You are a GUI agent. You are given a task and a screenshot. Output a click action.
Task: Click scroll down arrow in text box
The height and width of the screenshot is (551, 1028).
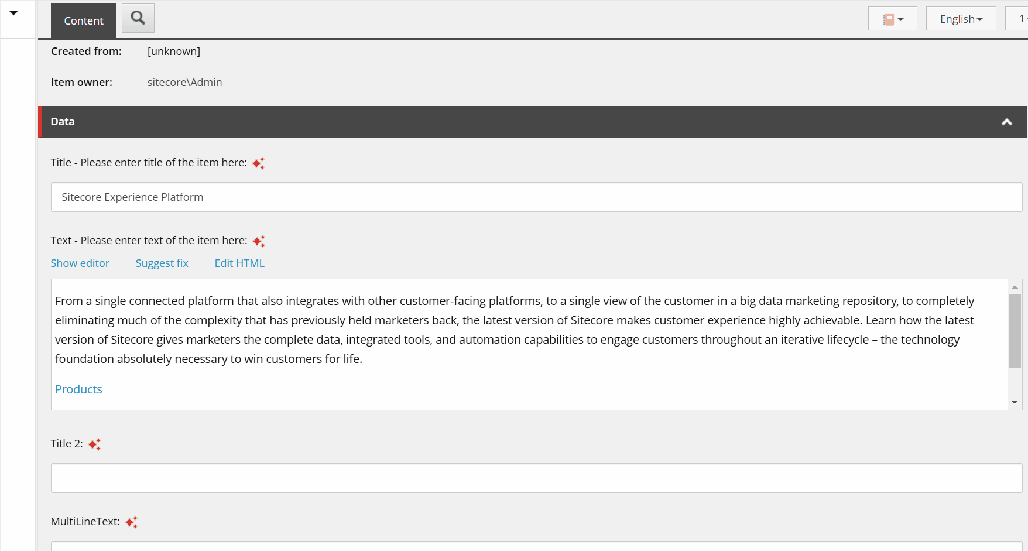(1015, 402)
